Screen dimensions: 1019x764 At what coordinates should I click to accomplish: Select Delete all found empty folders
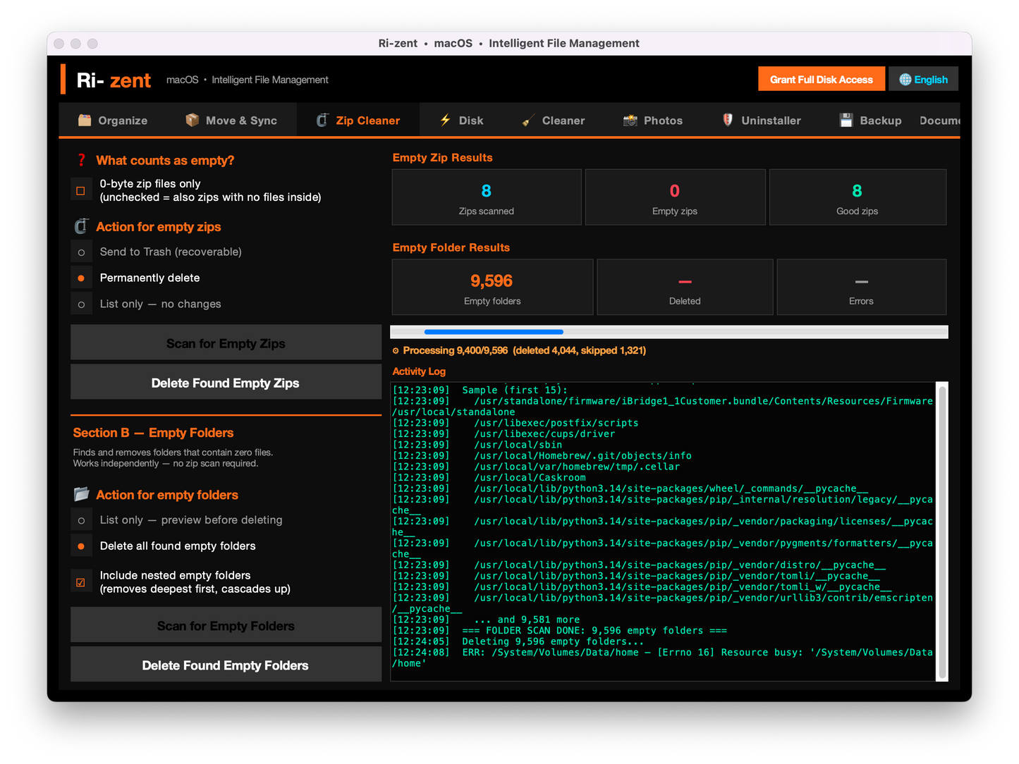coord(81,546)
